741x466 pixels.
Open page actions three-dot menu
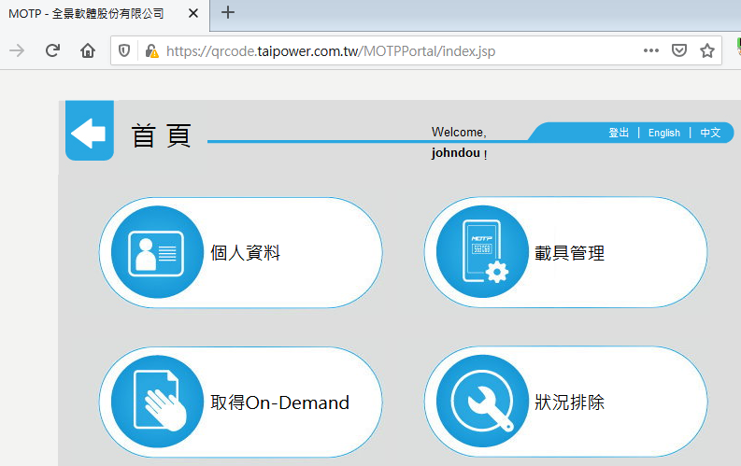tap(650, 50)
